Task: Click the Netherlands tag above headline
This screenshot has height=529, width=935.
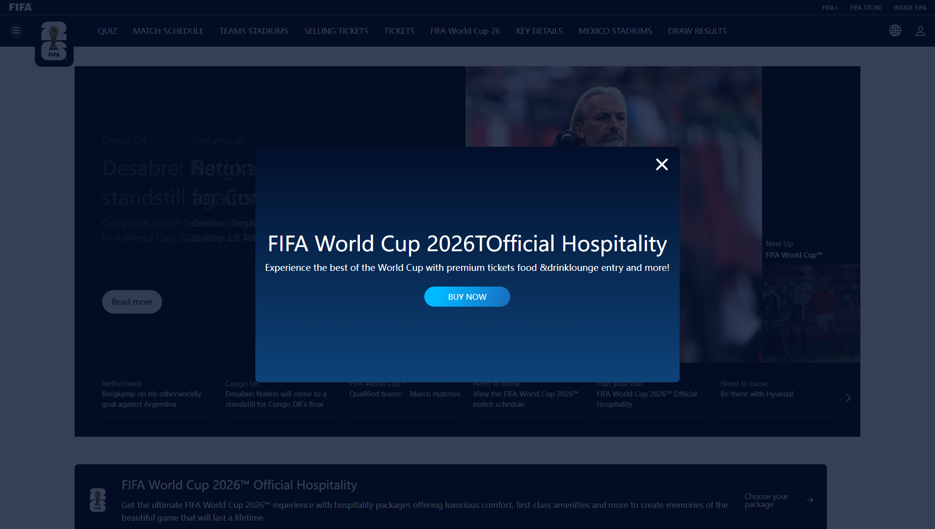Action: click(219, 140)
